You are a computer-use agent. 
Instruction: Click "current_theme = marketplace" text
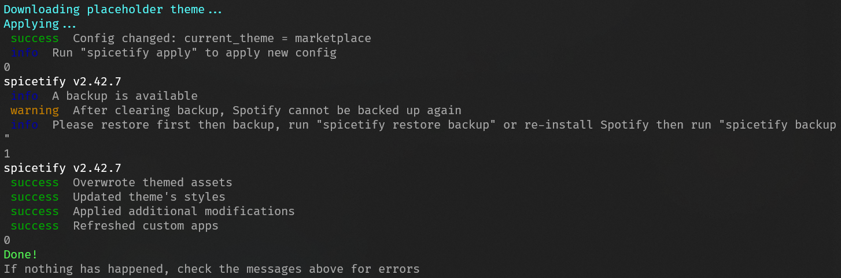[x=278, y=39]
